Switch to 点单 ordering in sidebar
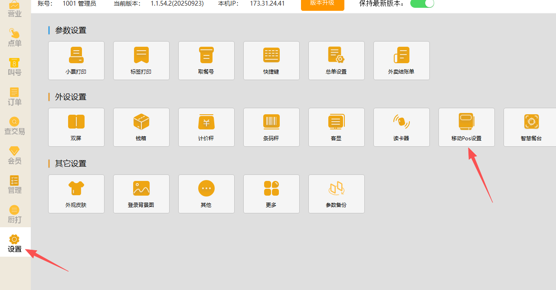 (15, 38)
